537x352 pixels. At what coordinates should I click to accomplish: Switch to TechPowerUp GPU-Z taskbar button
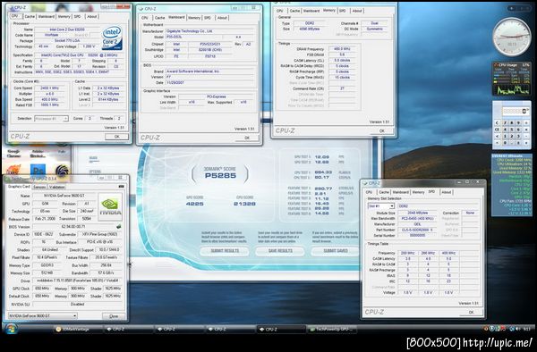point(333,329)
